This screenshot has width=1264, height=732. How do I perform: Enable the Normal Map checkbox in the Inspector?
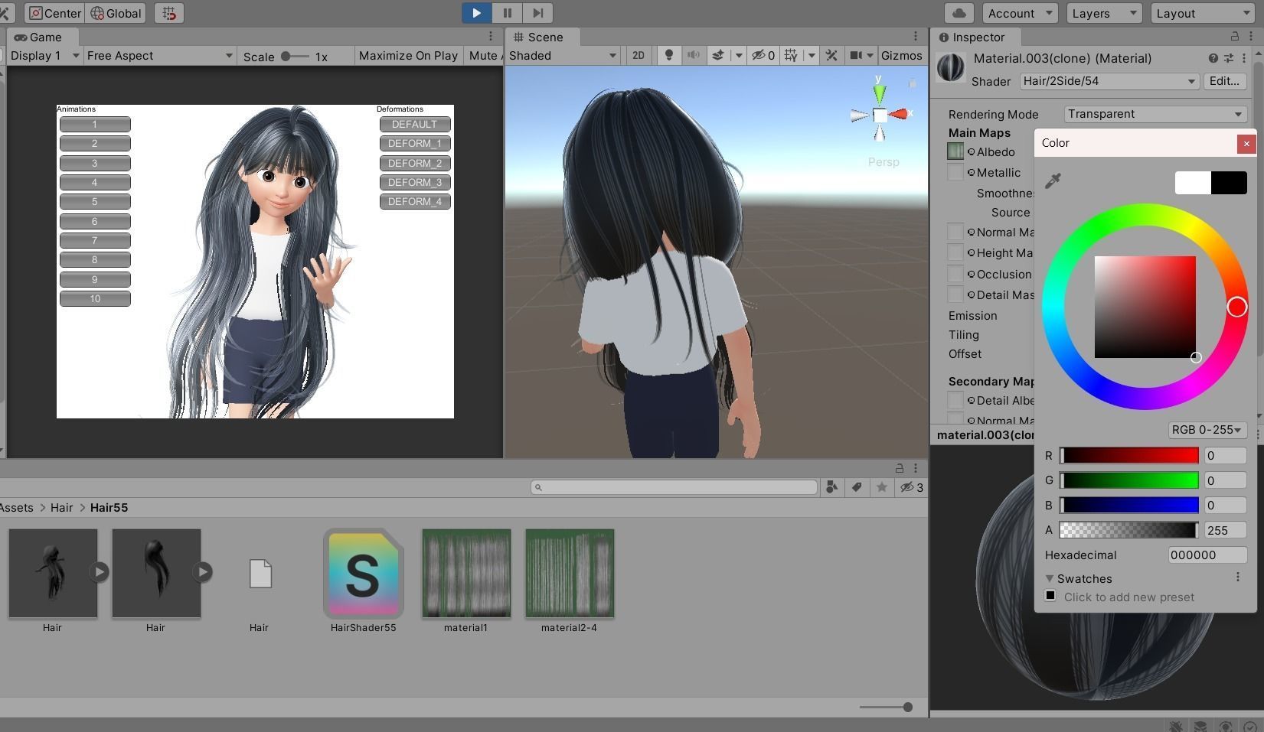point(955,232)
